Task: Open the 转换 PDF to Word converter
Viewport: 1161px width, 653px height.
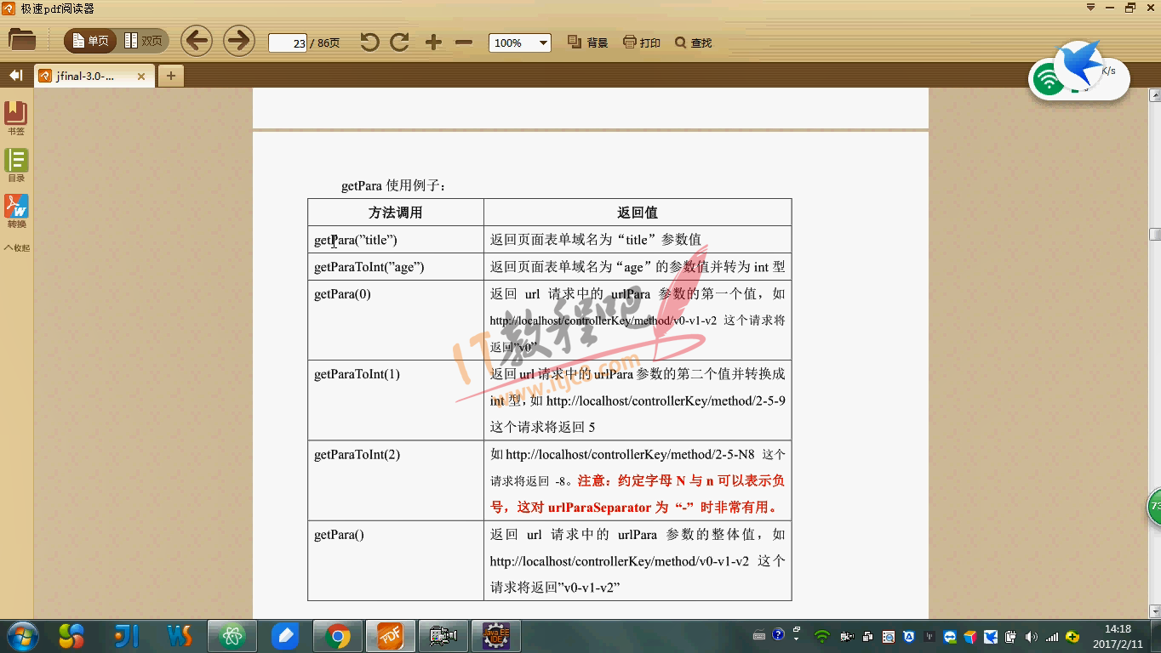Action: [16, 211]
